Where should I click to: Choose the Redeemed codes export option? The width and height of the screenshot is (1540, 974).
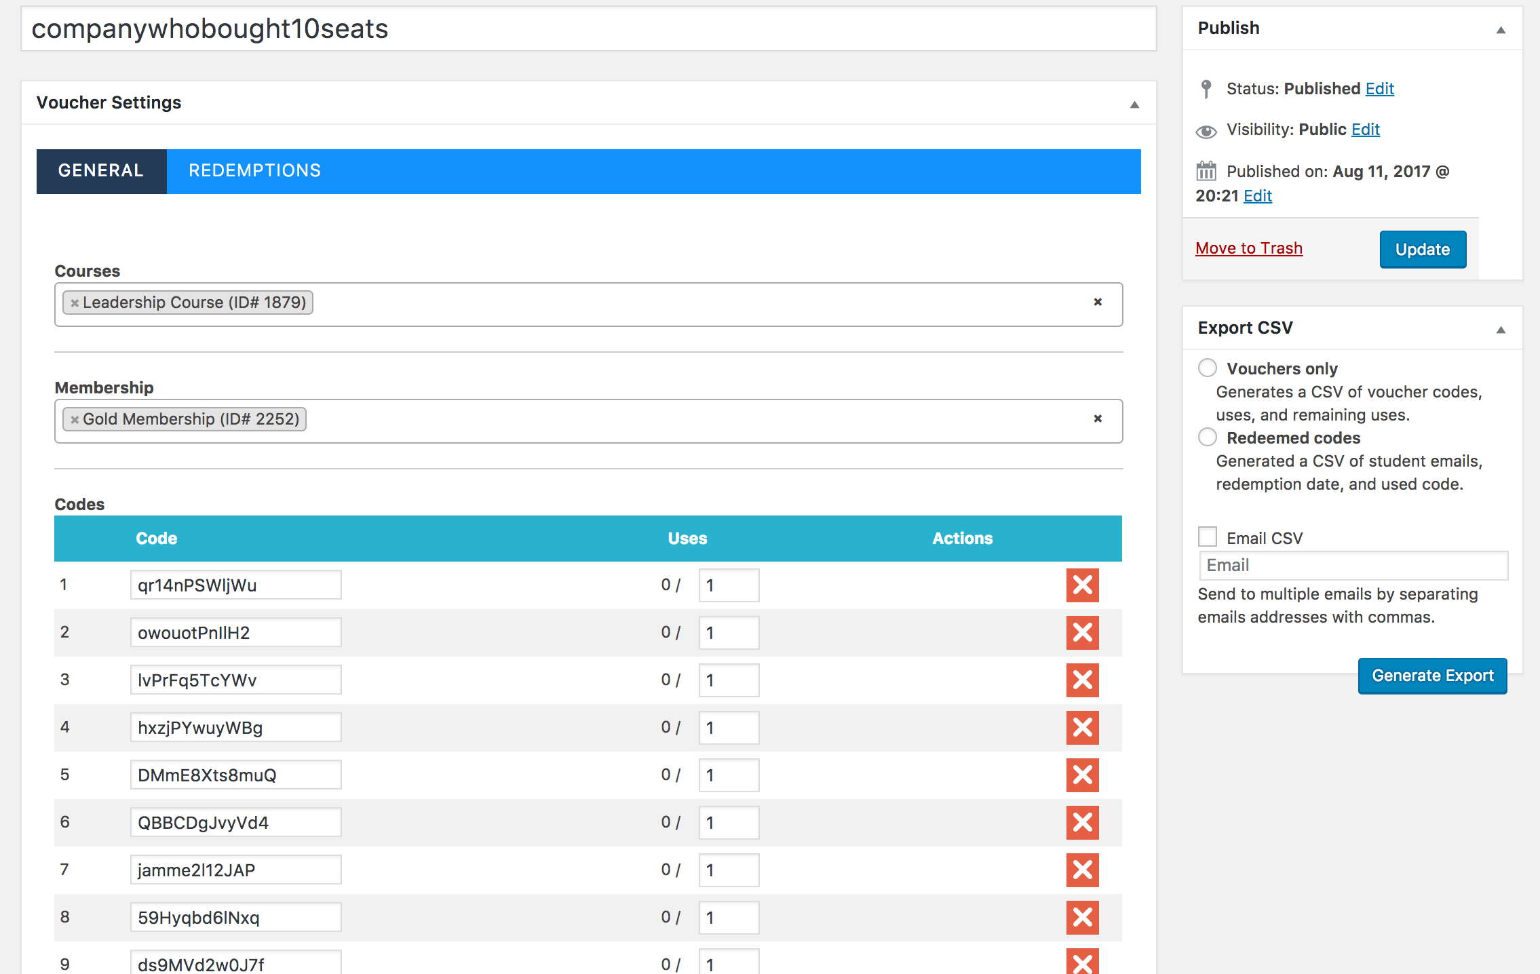coord(1207,437)
